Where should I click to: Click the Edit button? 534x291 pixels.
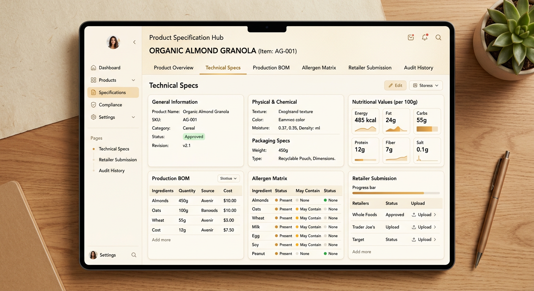[395, 85]
